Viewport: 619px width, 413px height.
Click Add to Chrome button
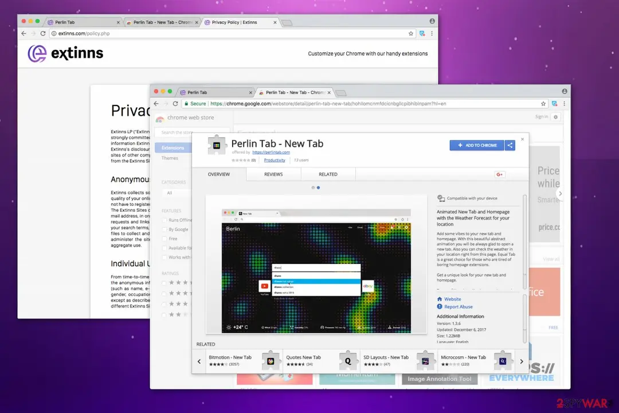pyautogui.click(x=477, y=146)
